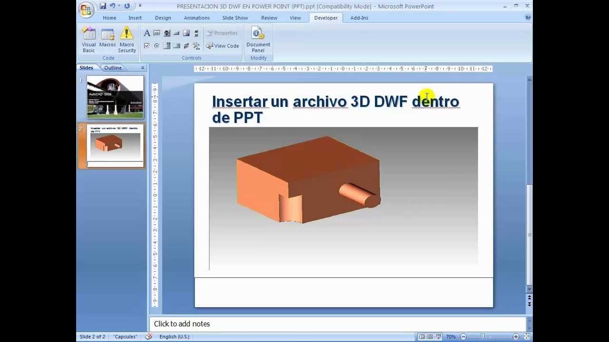
Task: Insert a Text Box control
Action: click(157, 33)
